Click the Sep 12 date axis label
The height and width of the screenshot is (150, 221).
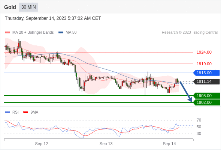pyautogui.click(x=42, y=144)
